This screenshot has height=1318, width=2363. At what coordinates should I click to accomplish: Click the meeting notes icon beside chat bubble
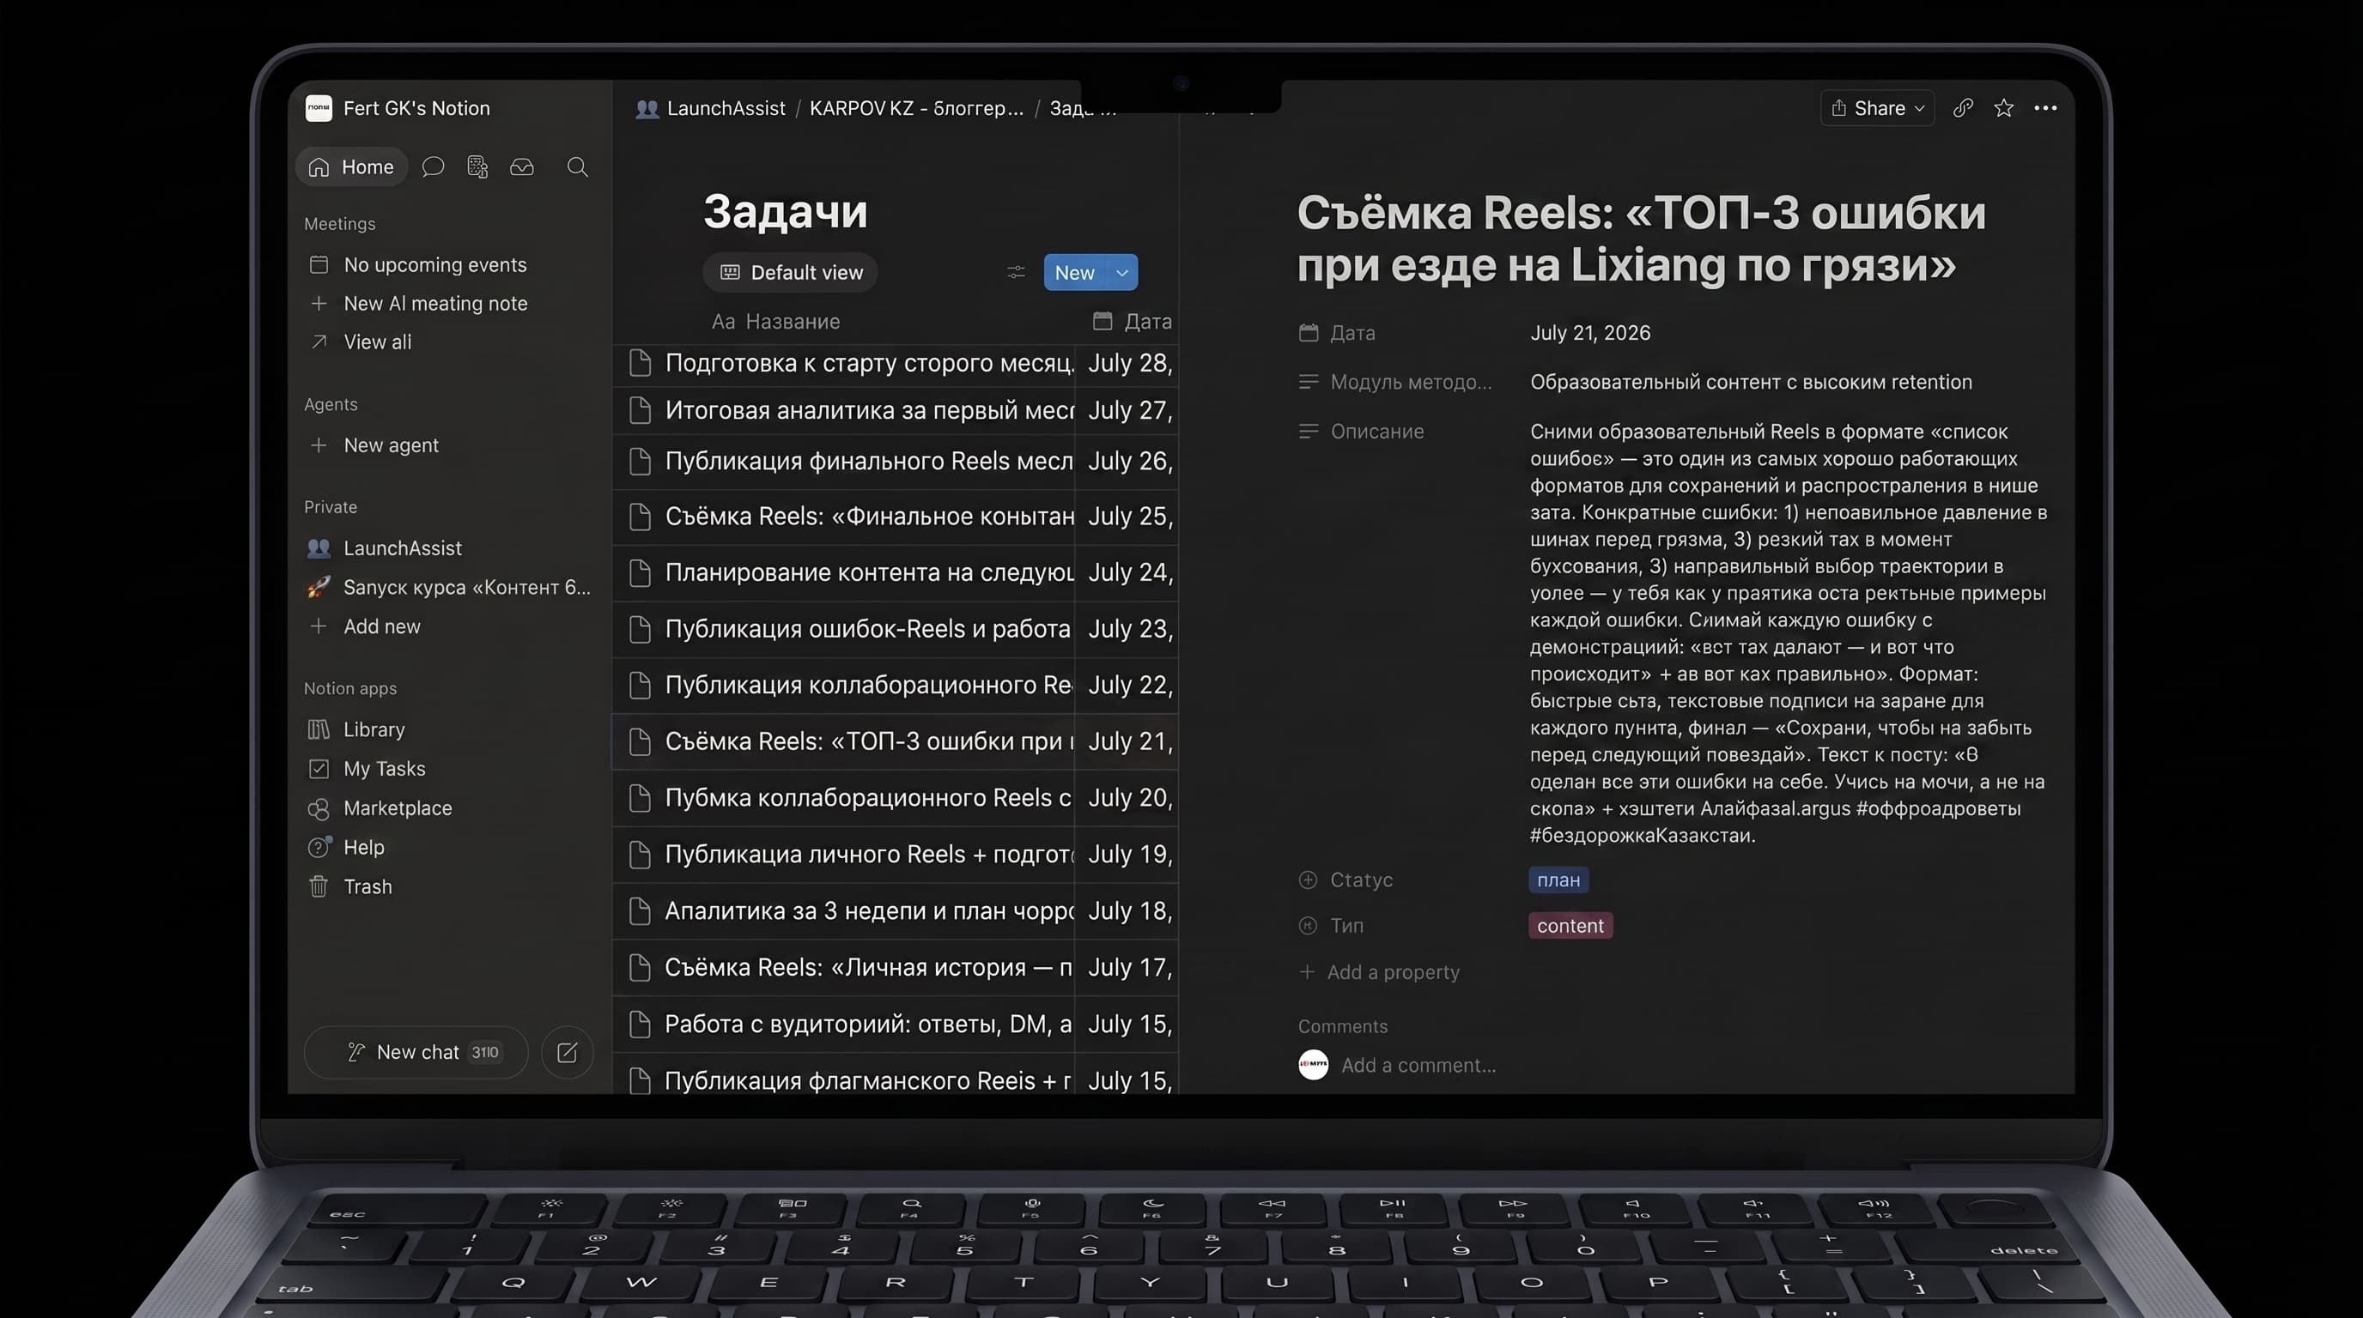(x=477, y=166)
